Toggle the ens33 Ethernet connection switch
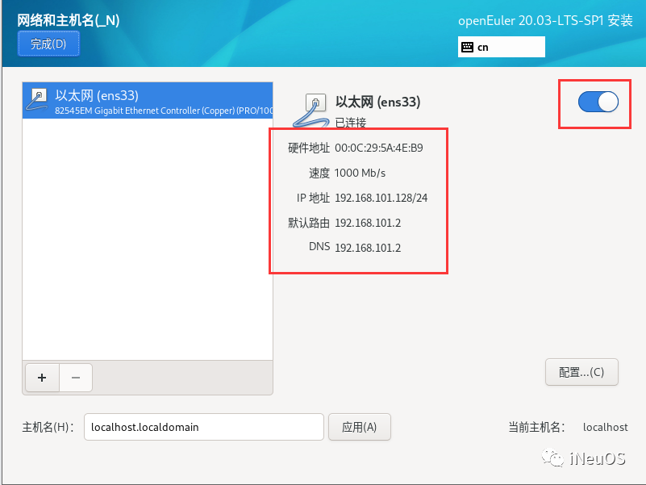Image resolution: width=646 pixels, height=485 pixels. [x=598, y=102]
